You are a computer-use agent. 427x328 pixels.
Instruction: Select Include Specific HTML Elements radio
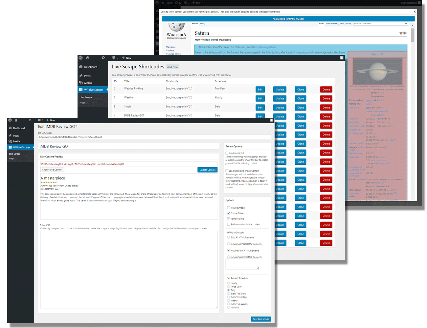click(x=229, y=257)
